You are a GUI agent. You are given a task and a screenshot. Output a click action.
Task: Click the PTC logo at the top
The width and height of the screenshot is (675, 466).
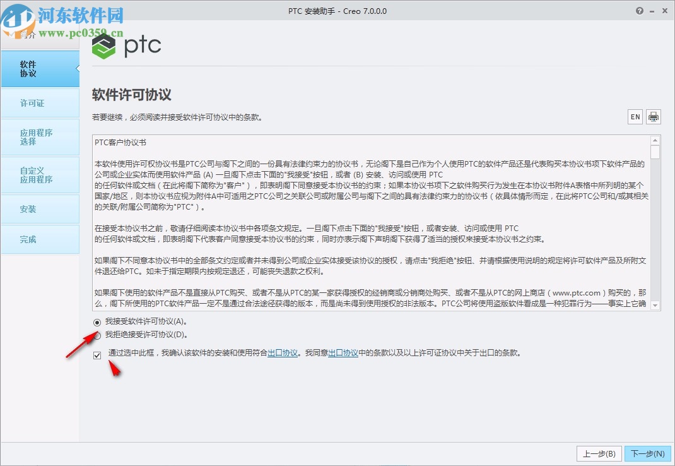pos(126,46)
